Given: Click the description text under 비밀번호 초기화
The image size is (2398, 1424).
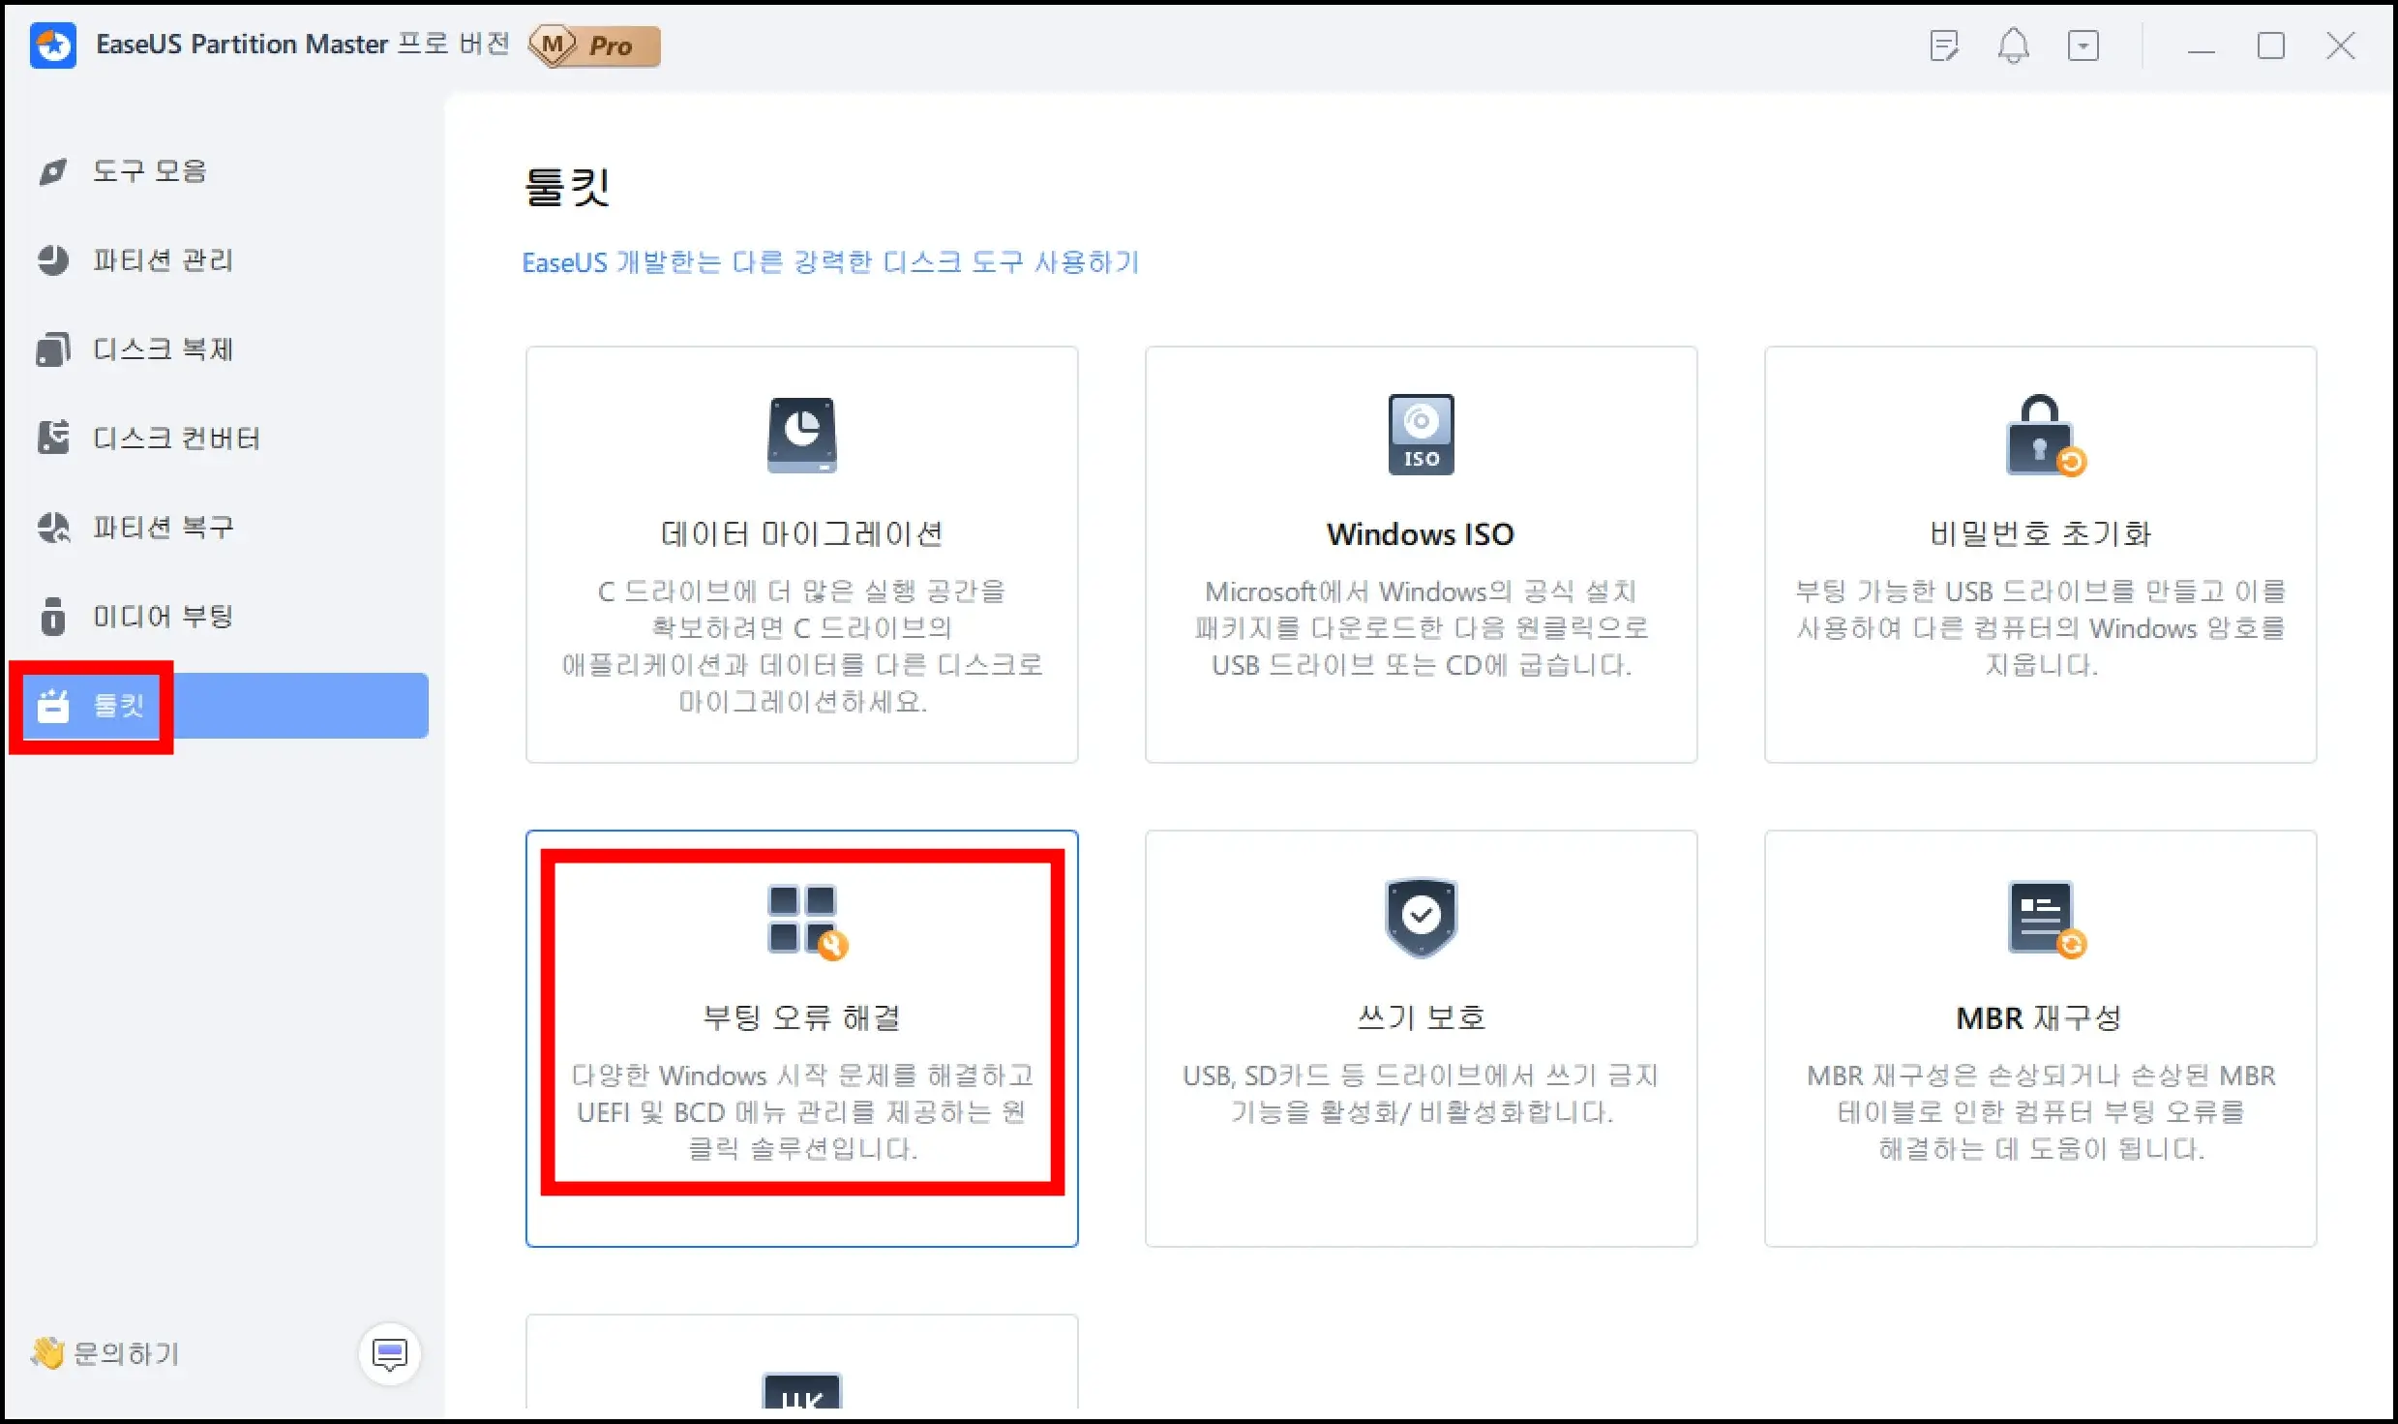Looking at the screenshot, I should coord(2040,628).
